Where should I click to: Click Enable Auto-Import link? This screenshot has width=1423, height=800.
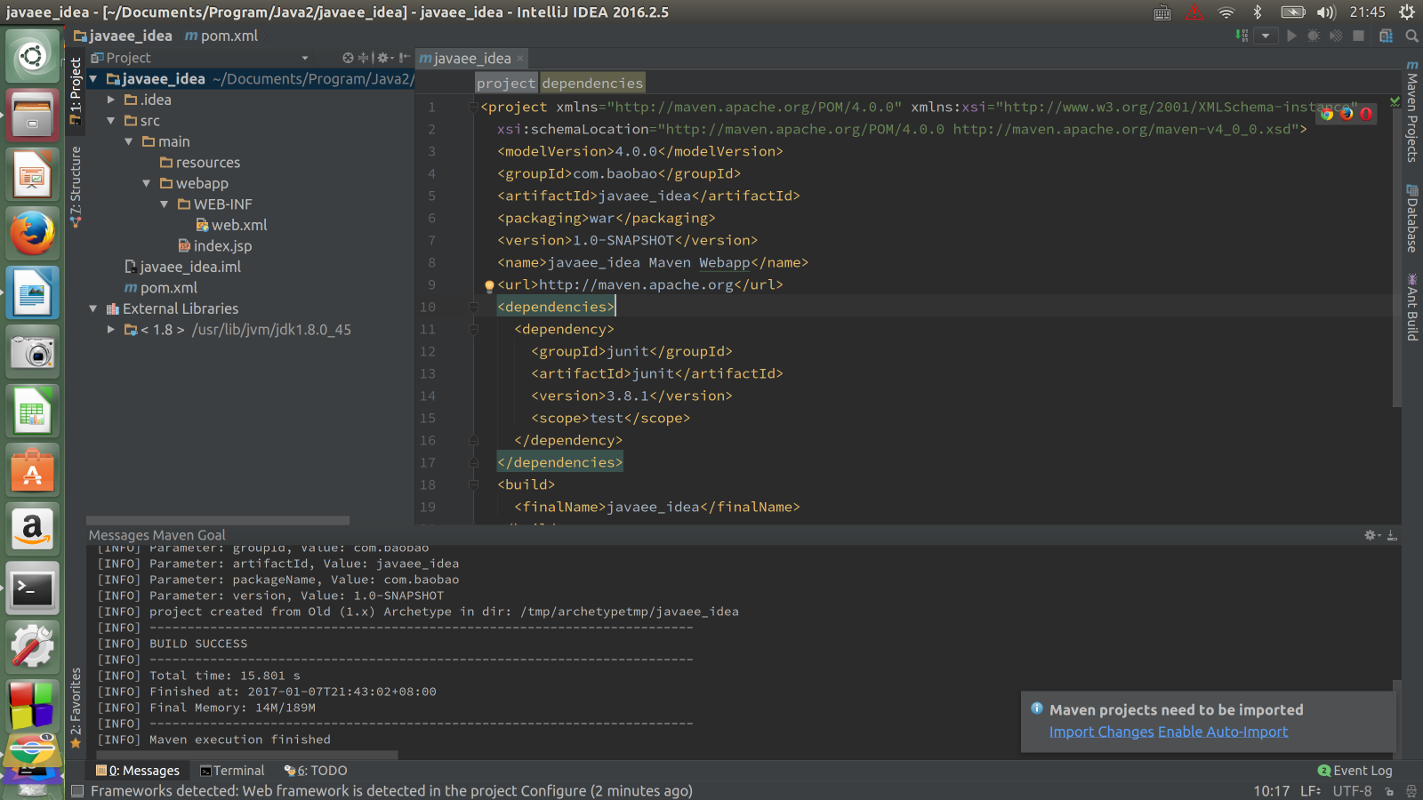pos(1223,732)
